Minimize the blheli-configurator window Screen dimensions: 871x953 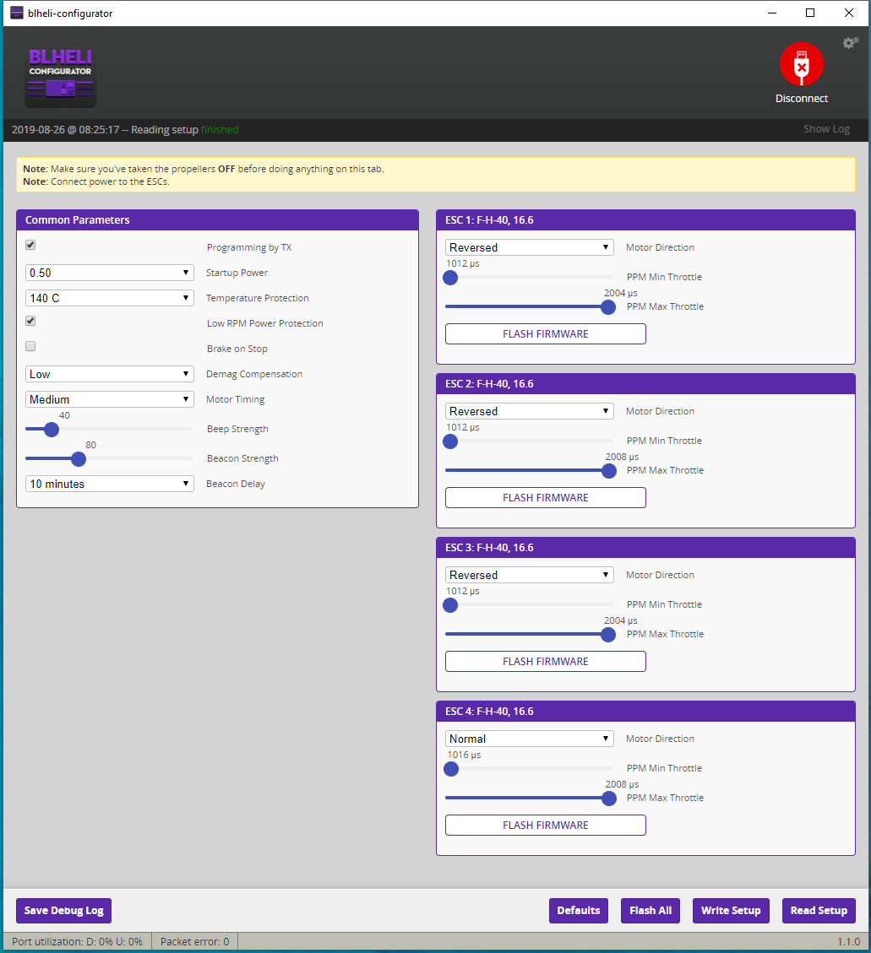772,13
